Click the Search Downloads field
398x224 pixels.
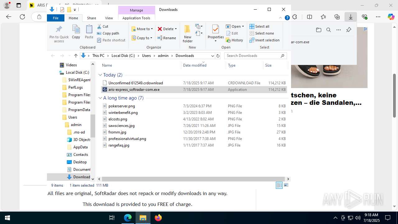255,56
